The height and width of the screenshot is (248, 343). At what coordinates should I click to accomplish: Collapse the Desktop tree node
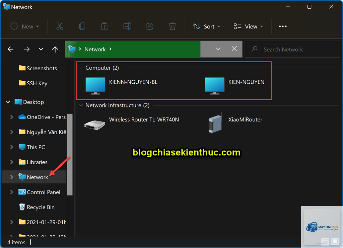(8, 102)
